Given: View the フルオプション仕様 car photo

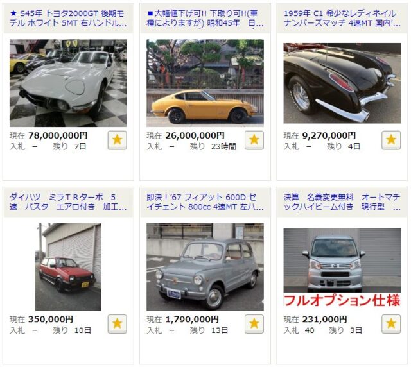Looking at the screenshot, I should point(342,267).
